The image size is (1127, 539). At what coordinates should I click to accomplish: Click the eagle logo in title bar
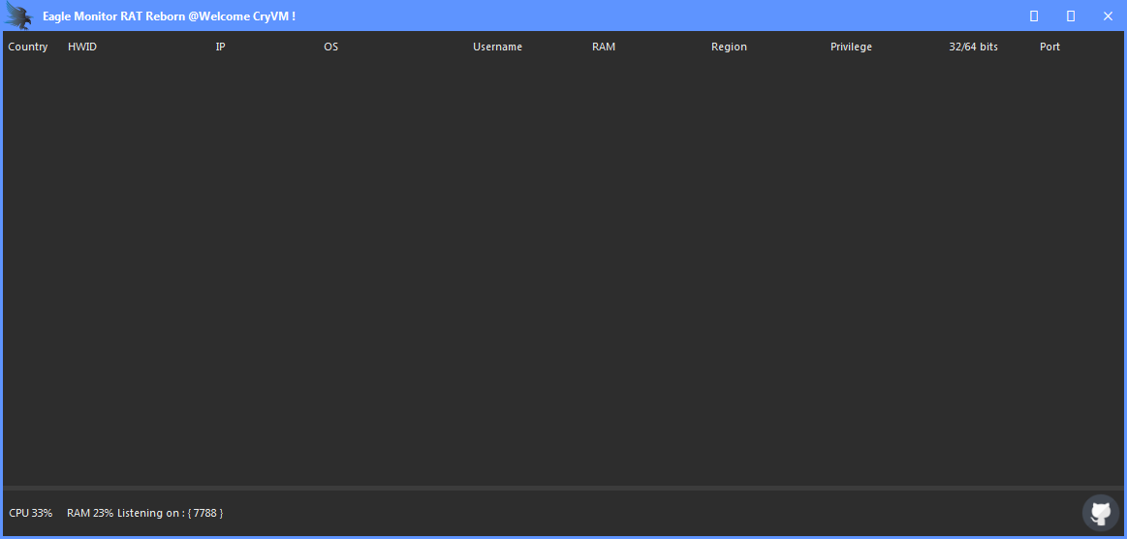point(19,16)
